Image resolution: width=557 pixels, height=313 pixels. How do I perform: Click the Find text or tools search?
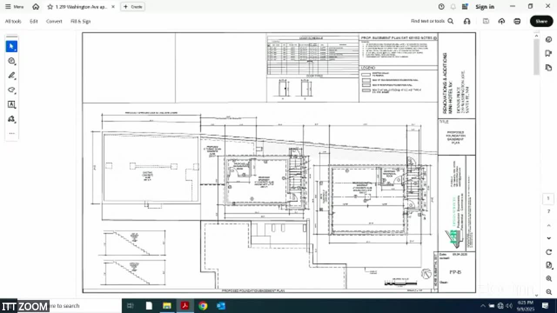pyautogui.click(x=432, y=21)
